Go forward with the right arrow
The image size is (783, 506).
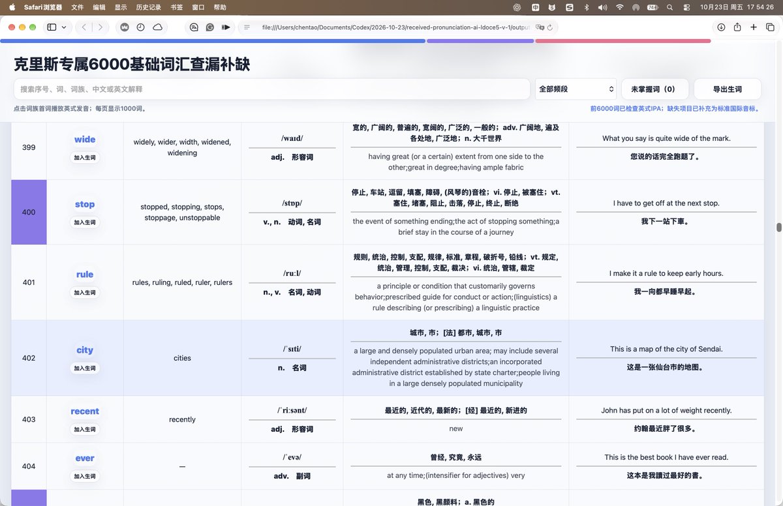pos(100,27)
